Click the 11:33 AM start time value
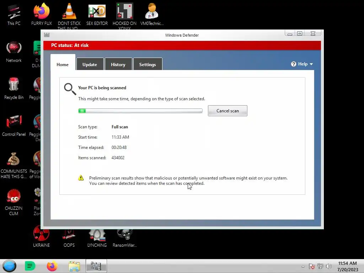364x273 pixels. [x=120, y=137]
